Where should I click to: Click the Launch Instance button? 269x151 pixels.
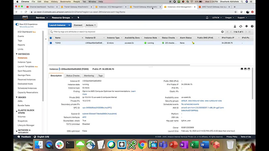pyautogui.click(x=58, y=25)
